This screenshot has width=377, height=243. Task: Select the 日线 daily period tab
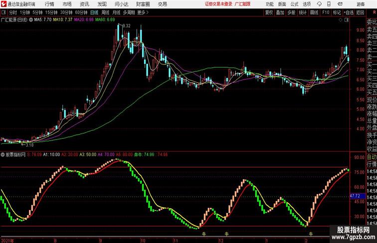[x=94, y=12]
